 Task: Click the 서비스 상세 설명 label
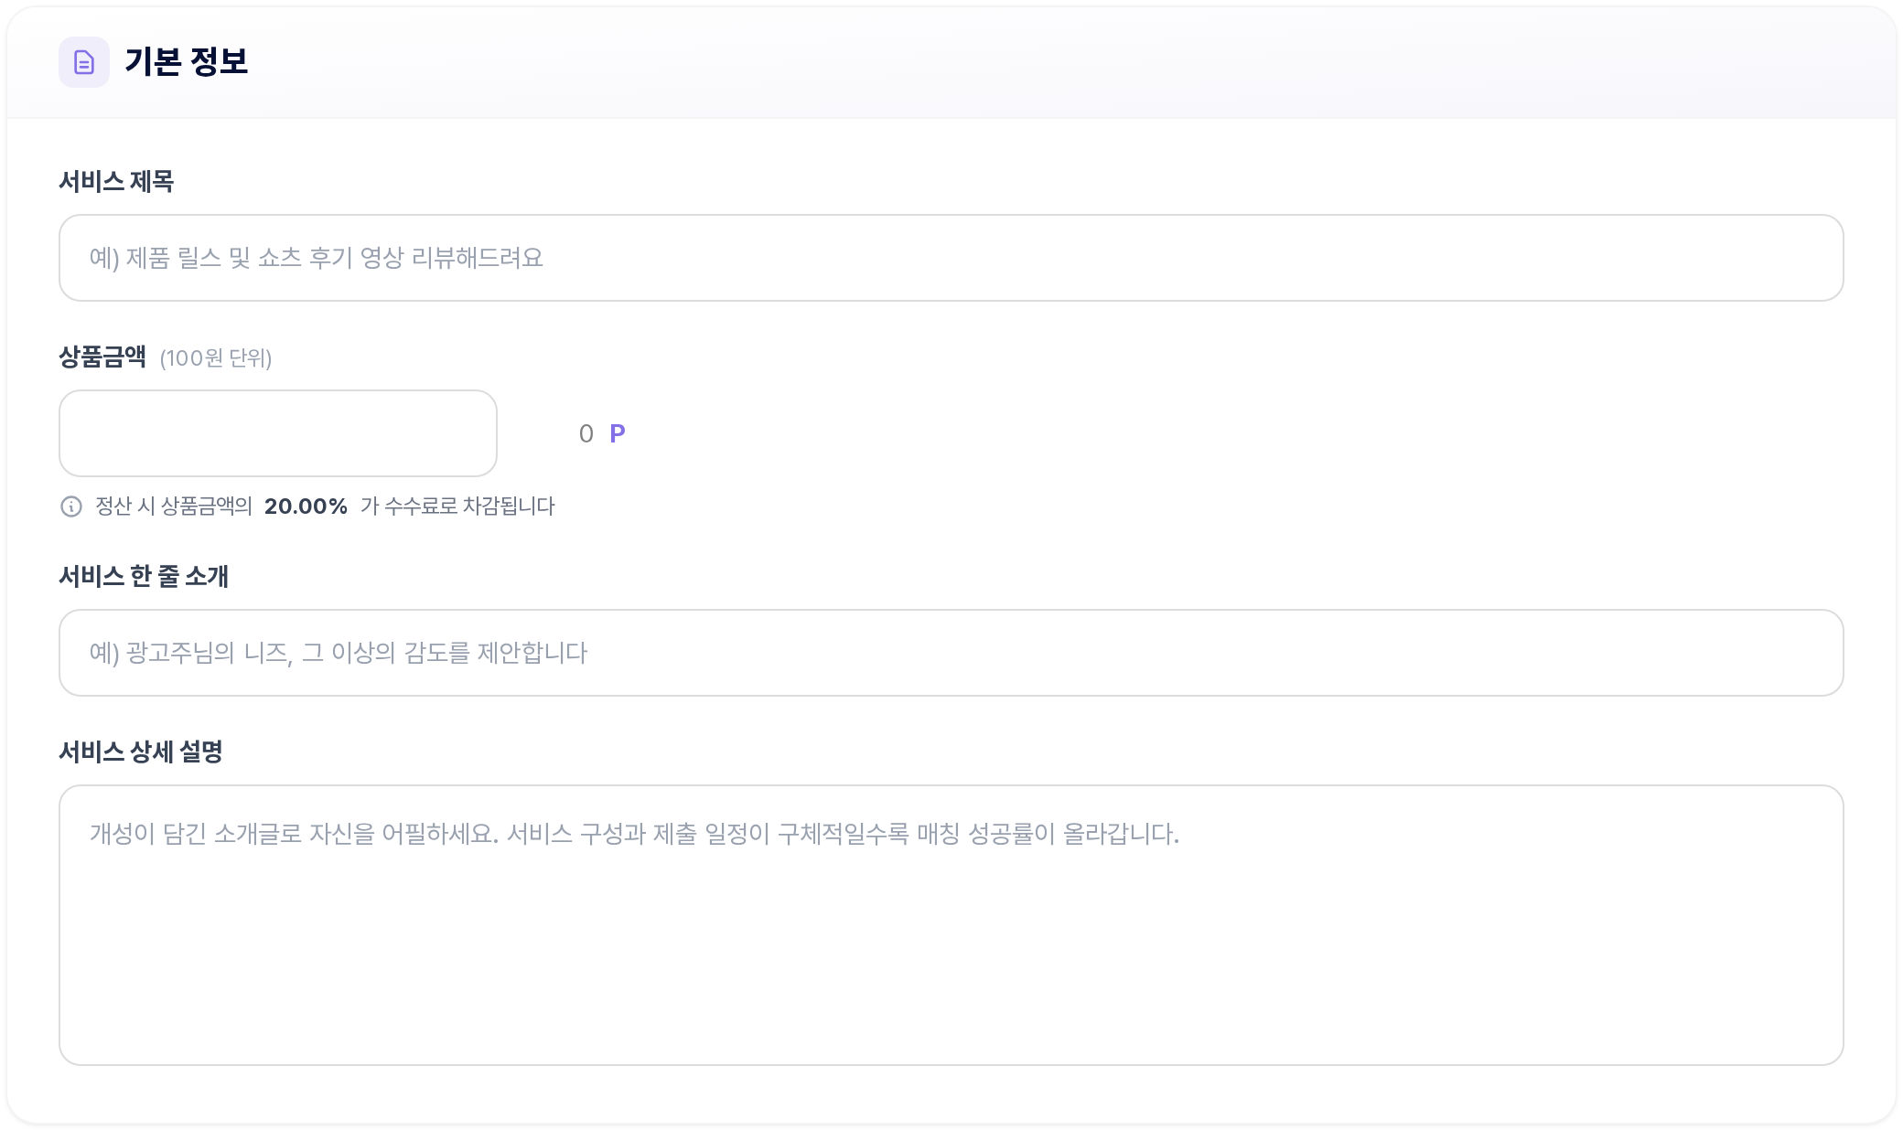point(141,752)
